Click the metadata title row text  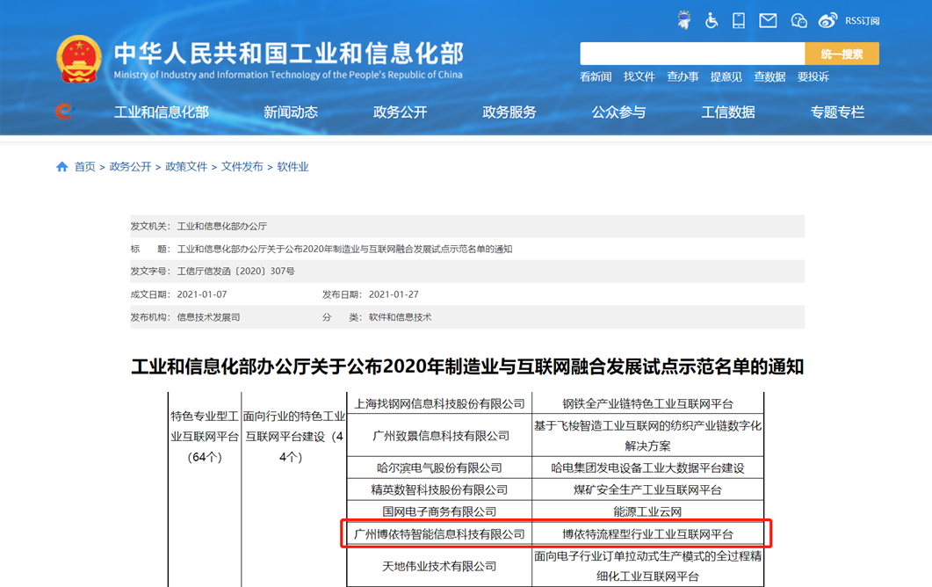(x=344, y=249)
